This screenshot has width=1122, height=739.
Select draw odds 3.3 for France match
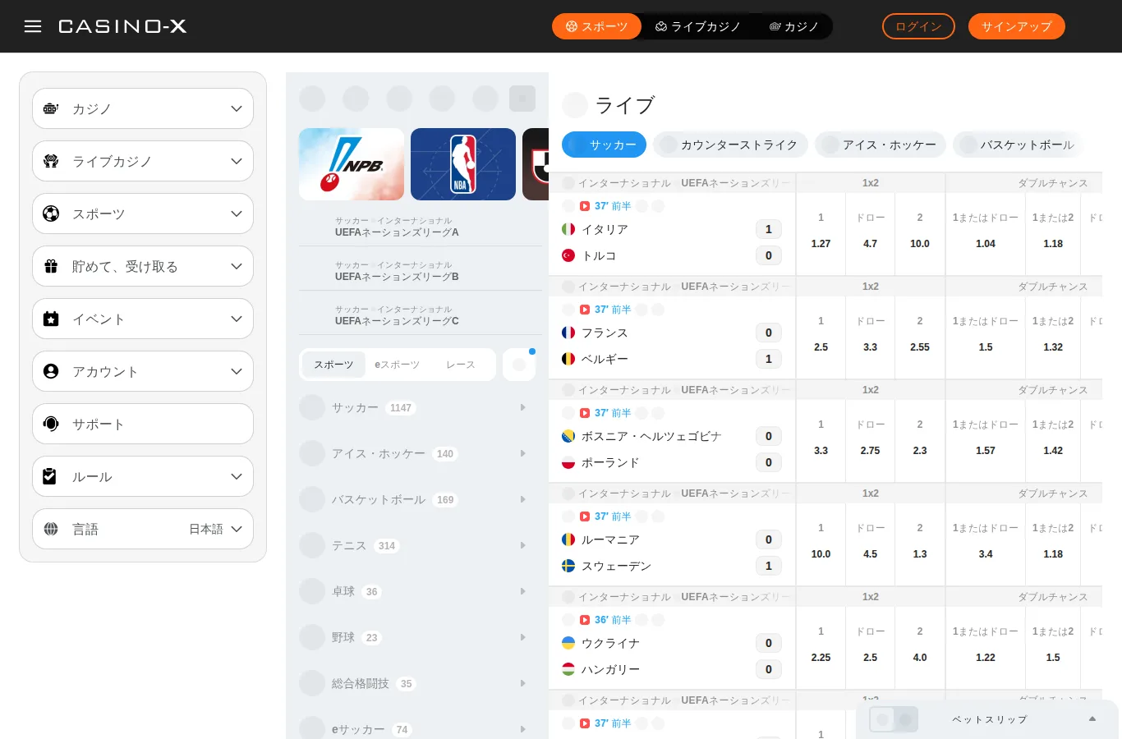[x=870, y=347]
